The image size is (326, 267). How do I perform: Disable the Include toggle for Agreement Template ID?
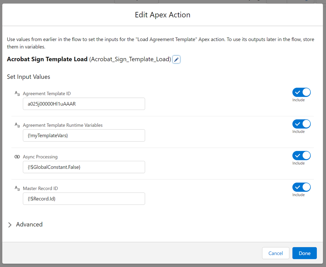[x=301, y=92]
